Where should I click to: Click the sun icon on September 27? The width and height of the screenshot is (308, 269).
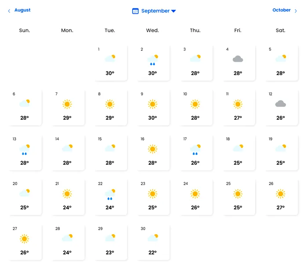25,239
